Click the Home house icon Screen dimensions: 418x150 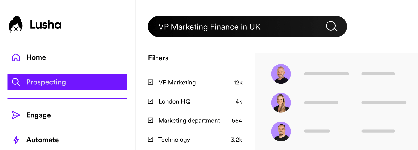(16, 57)
